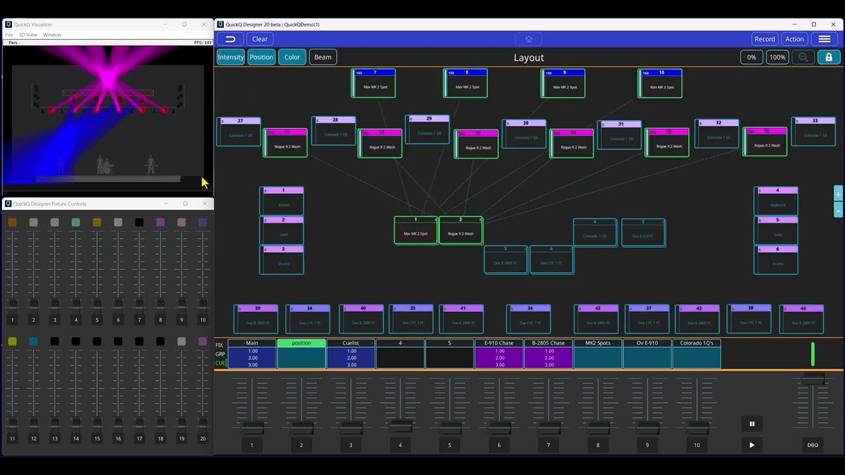The height and width of the screenshot is (475, 845).
Task: Click blue color swatch above fader 12
Action: pos(33,341)
